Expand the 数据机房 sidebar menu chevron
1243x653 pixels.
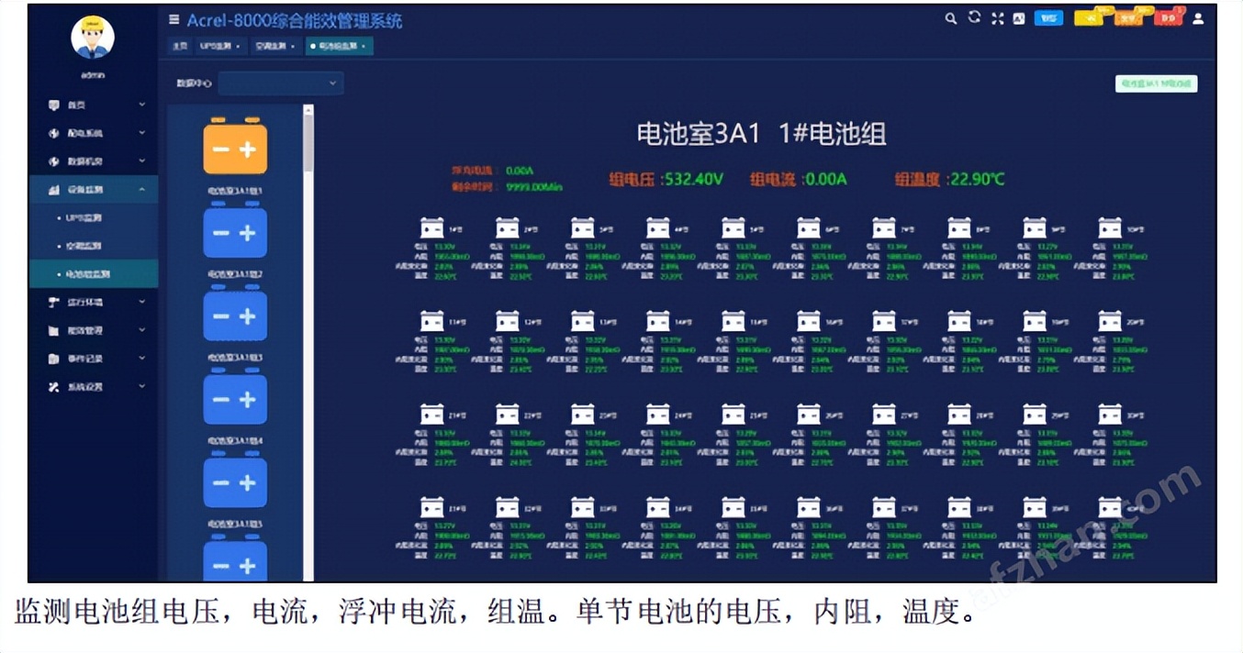pos(142,160)
